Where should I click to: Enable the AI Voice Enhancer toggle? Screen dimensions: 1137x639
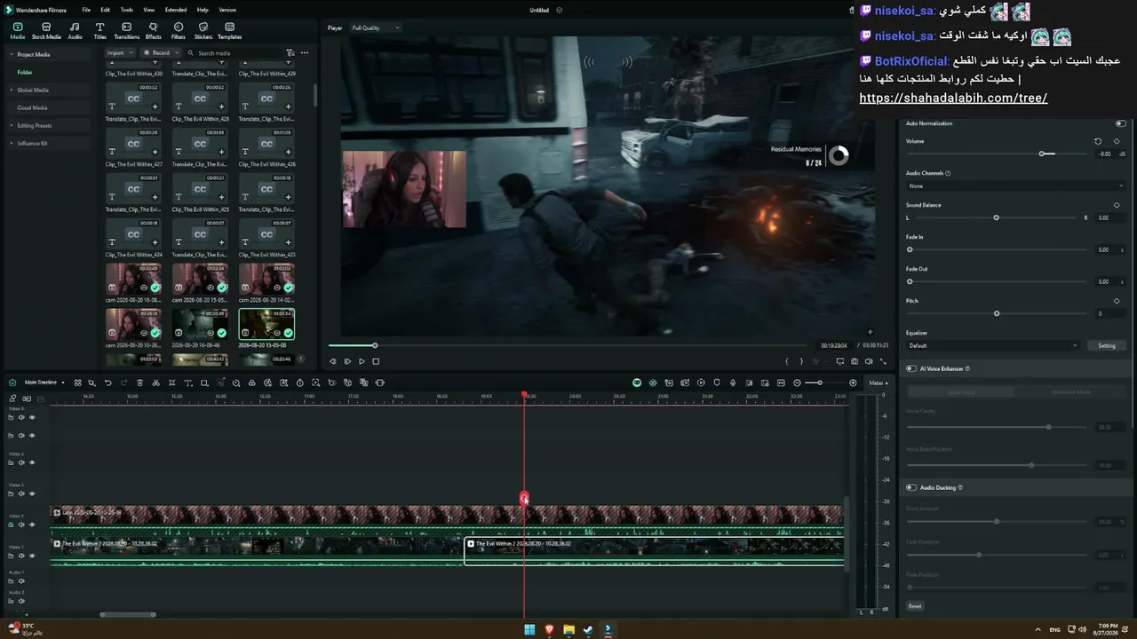pyautogui.click(x=911, y=368)
